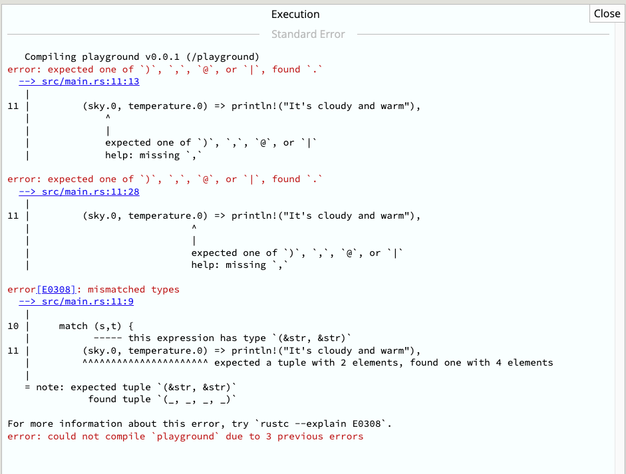The image size is (626, 474).
Task: Click the Execution panel title
Action: [295, 15]
